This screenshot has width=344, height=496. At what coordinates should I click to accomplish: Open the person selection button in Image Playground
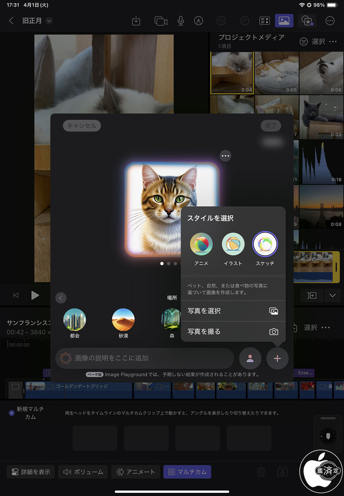pyautogui.click(x=250, y=358)
